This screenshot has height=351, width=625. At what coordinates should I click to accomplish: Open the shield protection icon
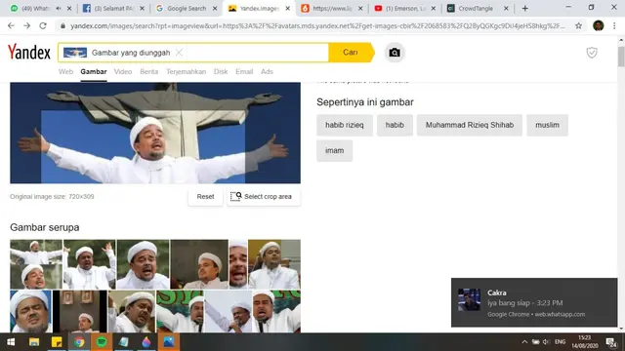592,53
